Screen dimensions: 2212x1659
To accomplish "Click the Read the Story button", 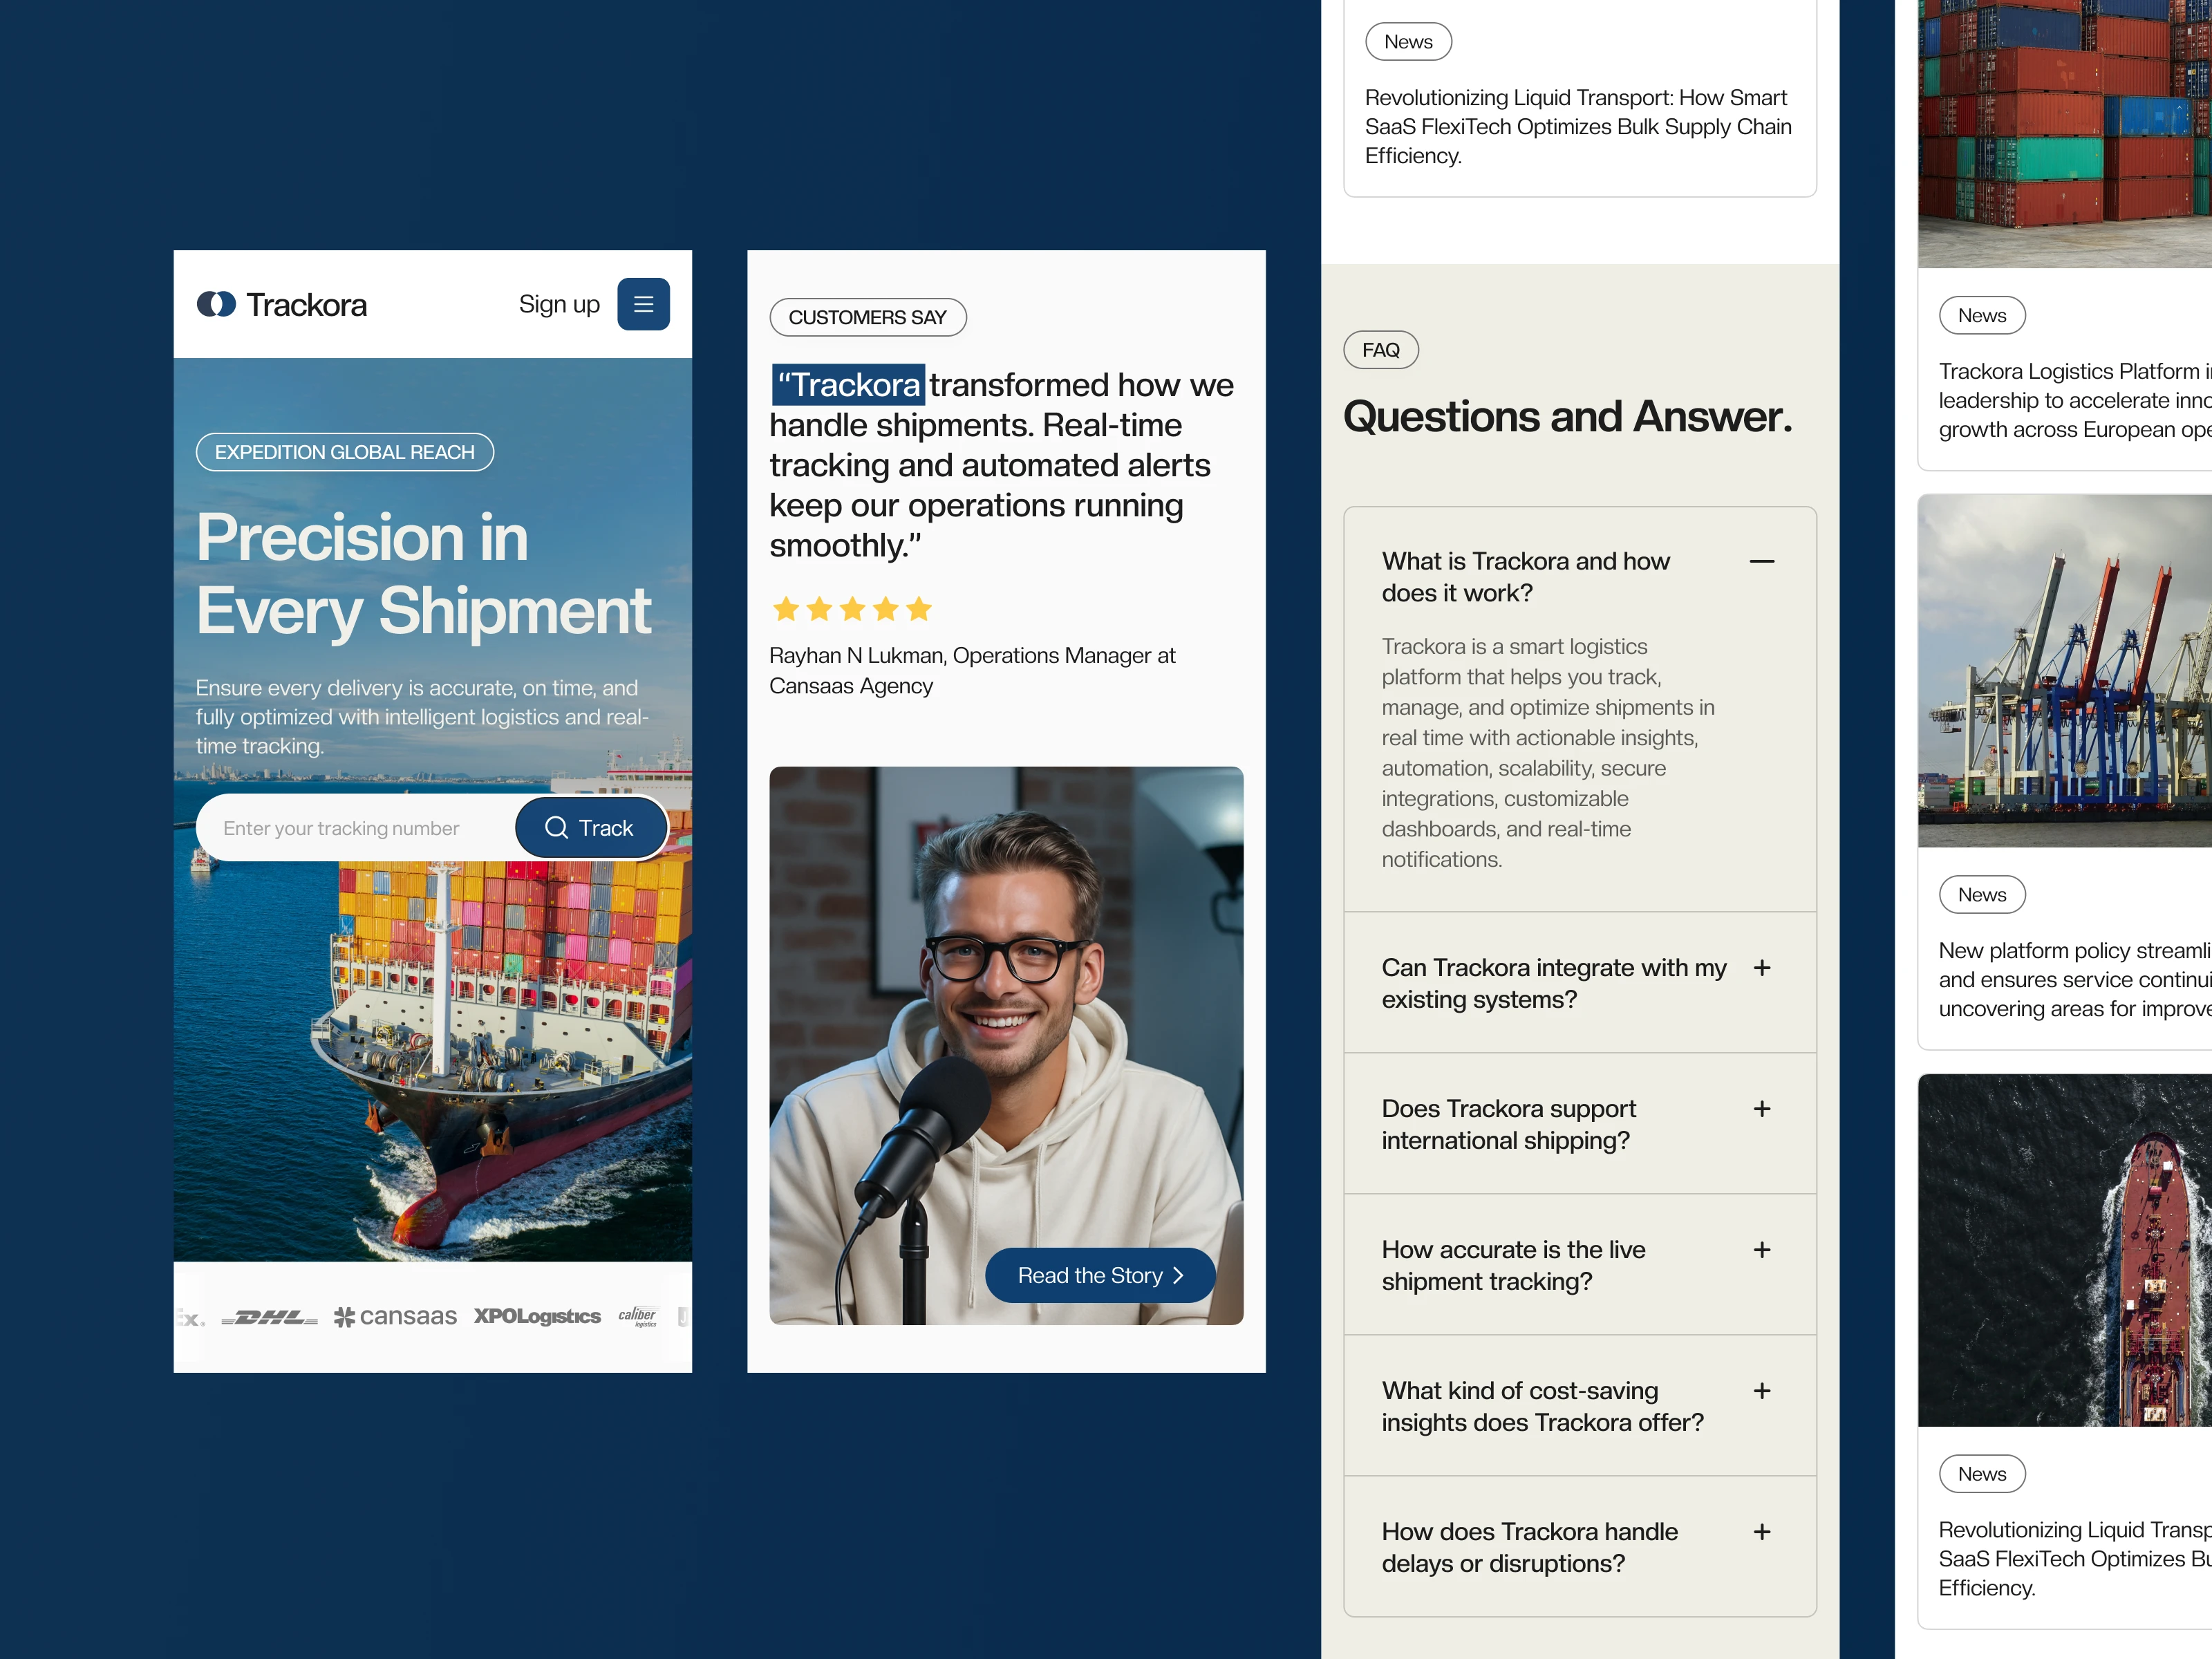I will tap(1100, 1275).
